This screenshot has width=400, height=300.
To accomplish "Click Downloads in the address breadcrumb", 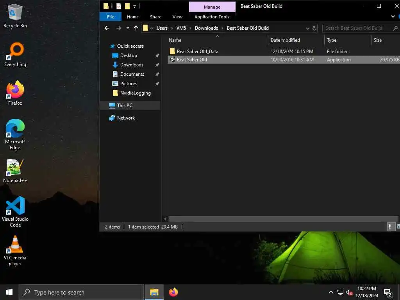I will 206,28.
